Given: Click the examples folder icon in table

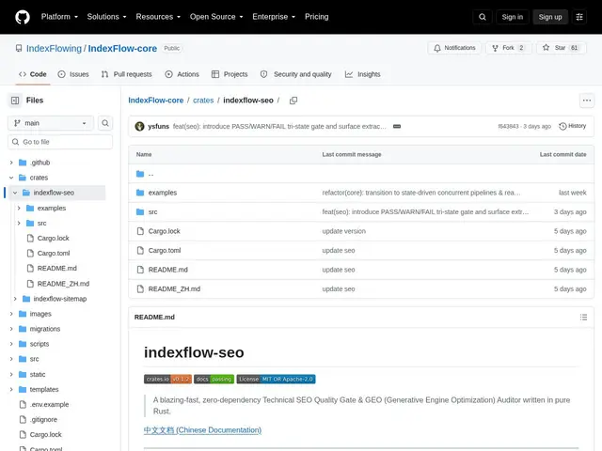Looking at the screenshot, I should (x=140, y=193).
